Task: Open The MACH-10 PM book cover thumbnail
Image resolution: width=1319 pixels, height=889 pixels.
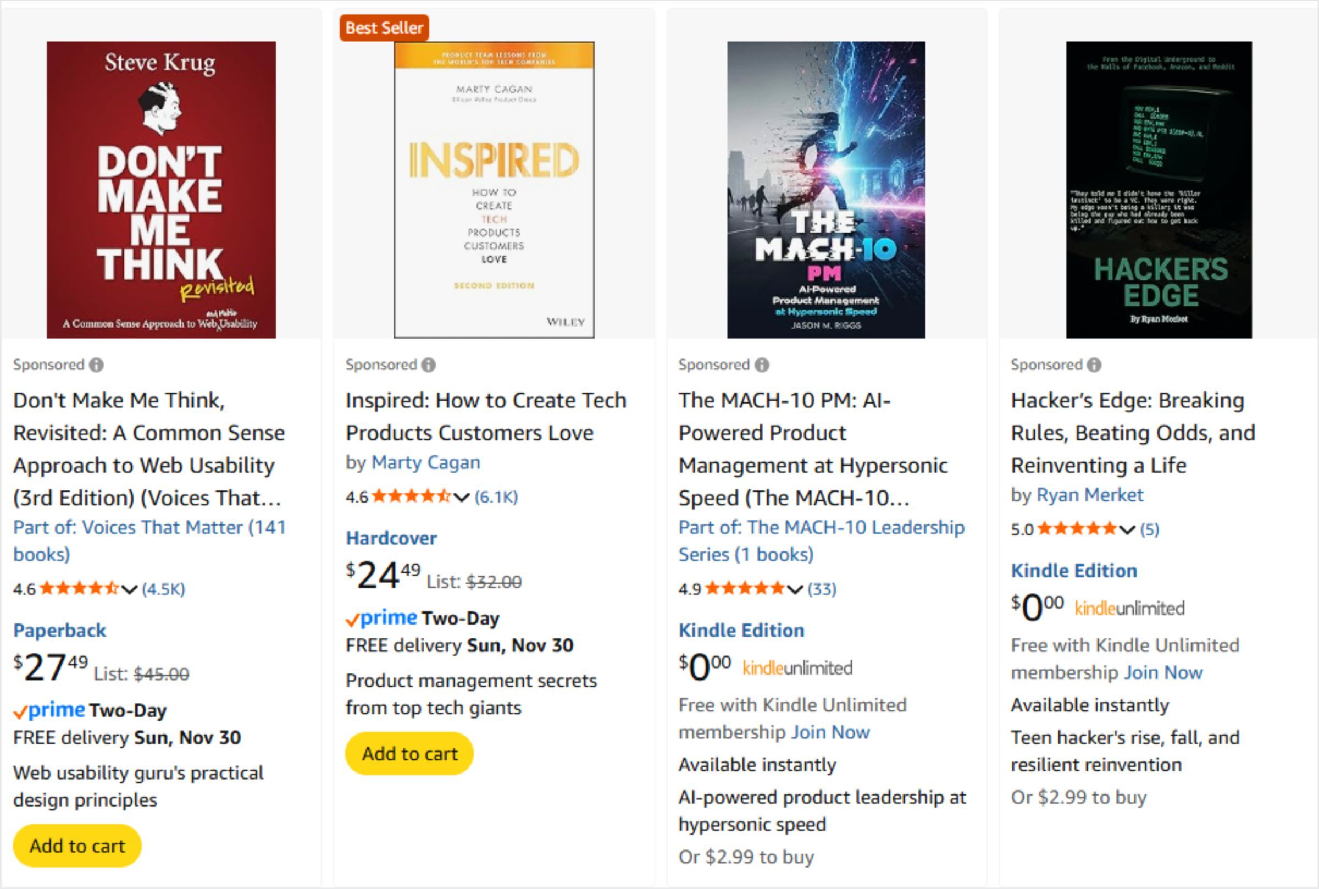Action: (826, 189)
